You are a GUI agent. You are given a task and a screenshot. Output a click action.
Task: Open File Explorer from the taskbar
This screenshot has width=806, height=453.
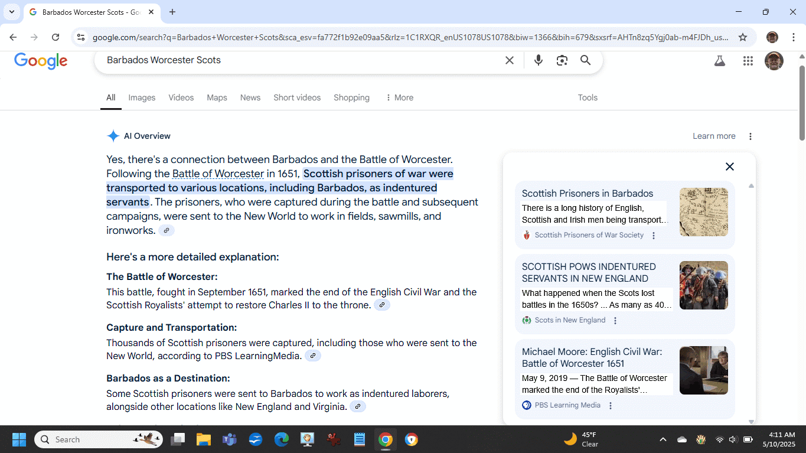[203, 439]
